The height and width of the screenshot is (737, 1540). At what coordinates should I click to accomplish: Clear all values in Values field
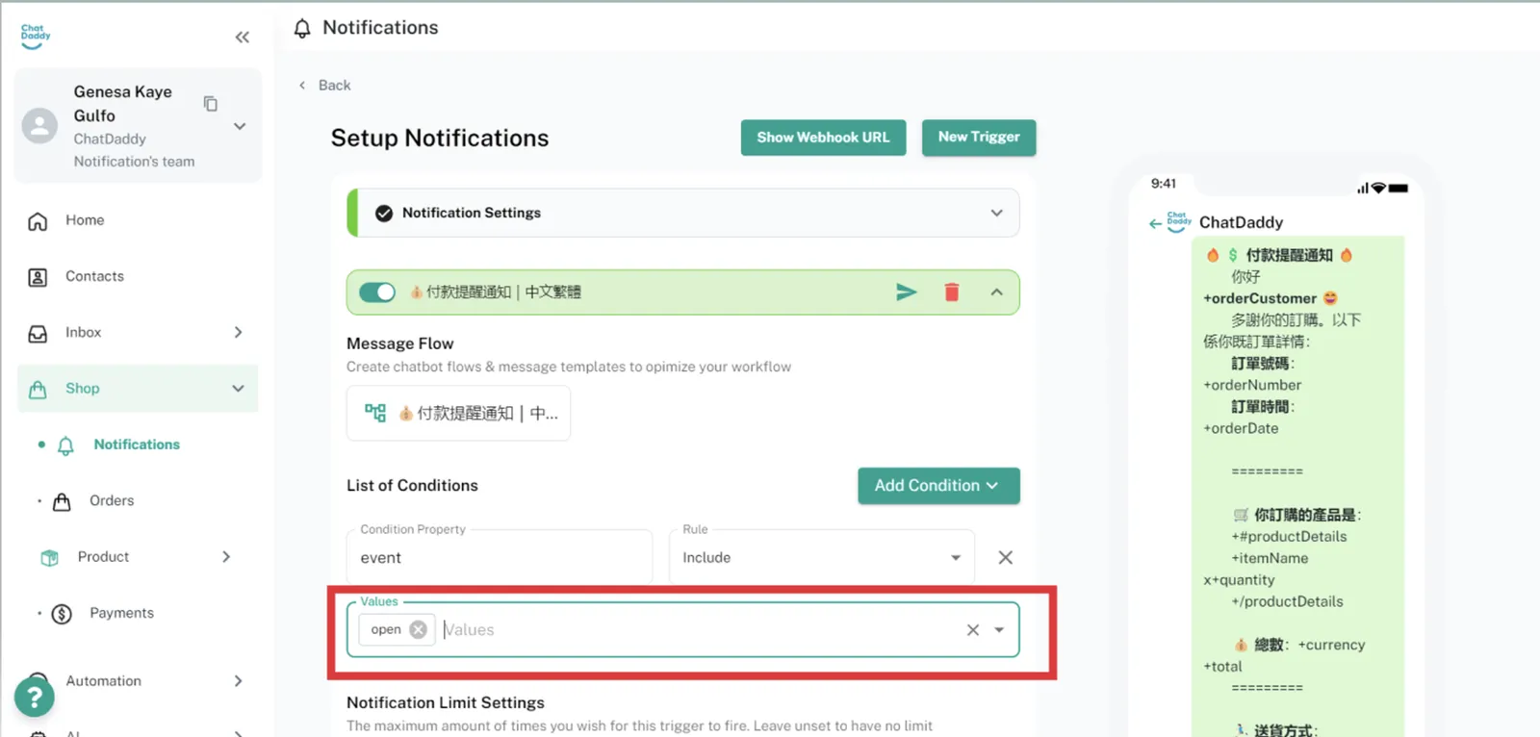[x=973, y=630]
